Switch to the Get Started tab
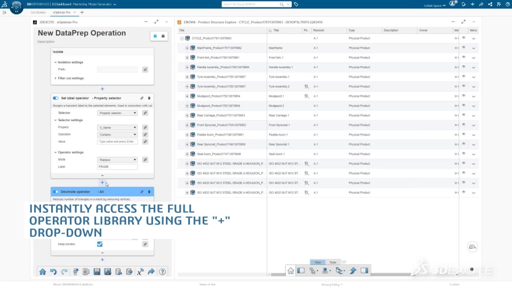The height and width of the screenshot is (288, 512). (38, 12)
